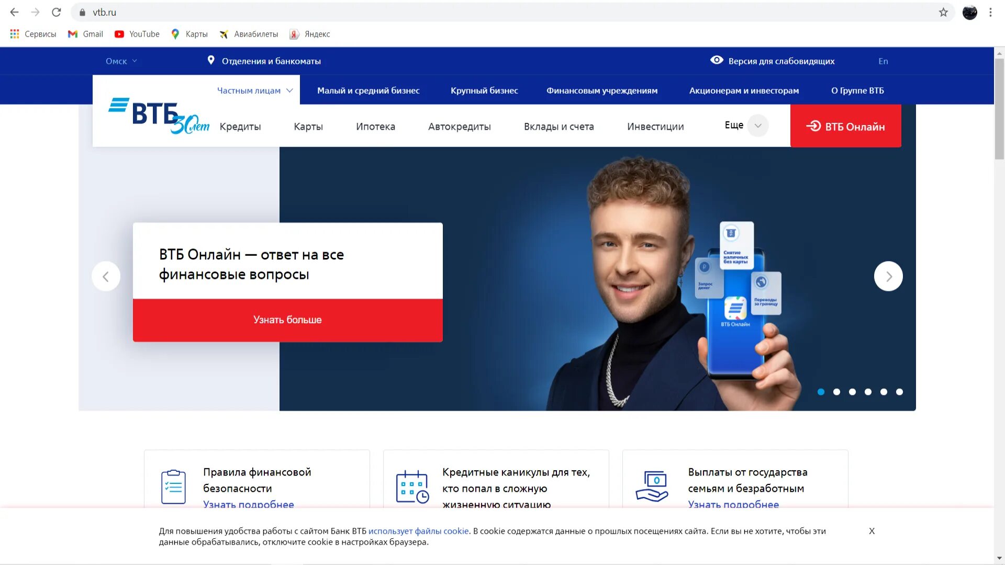Click the Gmail icon in browser bookmarks
Image resolution: width=1005 pixels, height=565 pixels.
pyautogui.click(x=74, y=34)
